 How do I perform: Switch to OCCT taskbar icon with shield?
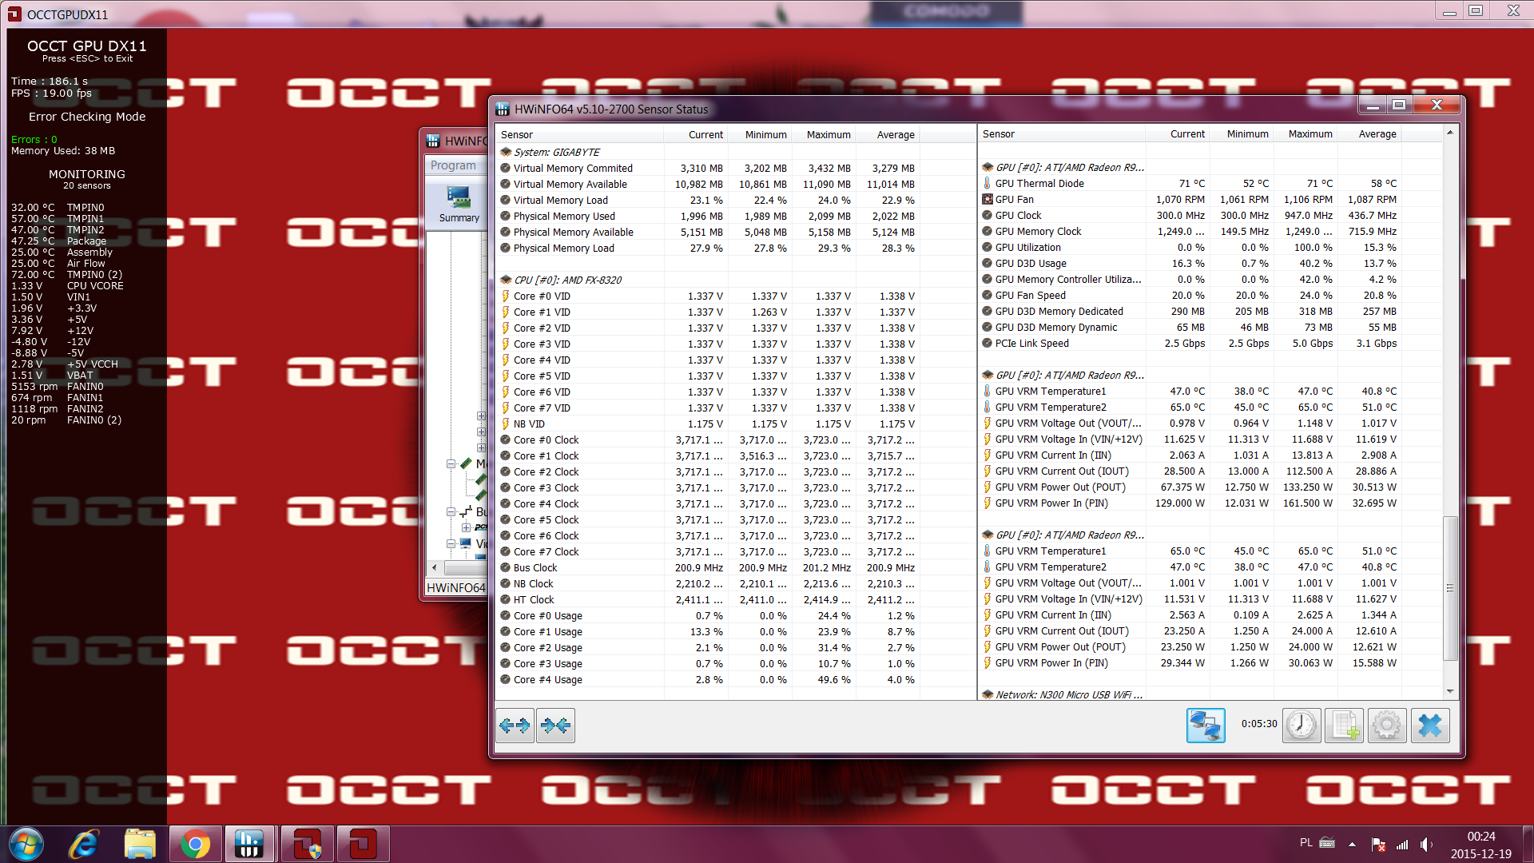pos(308,844)
